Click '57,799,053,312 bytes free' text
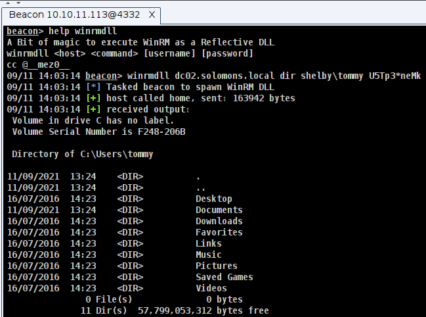Viewport: 426px width, 317px height. click(x=203, y=310)
